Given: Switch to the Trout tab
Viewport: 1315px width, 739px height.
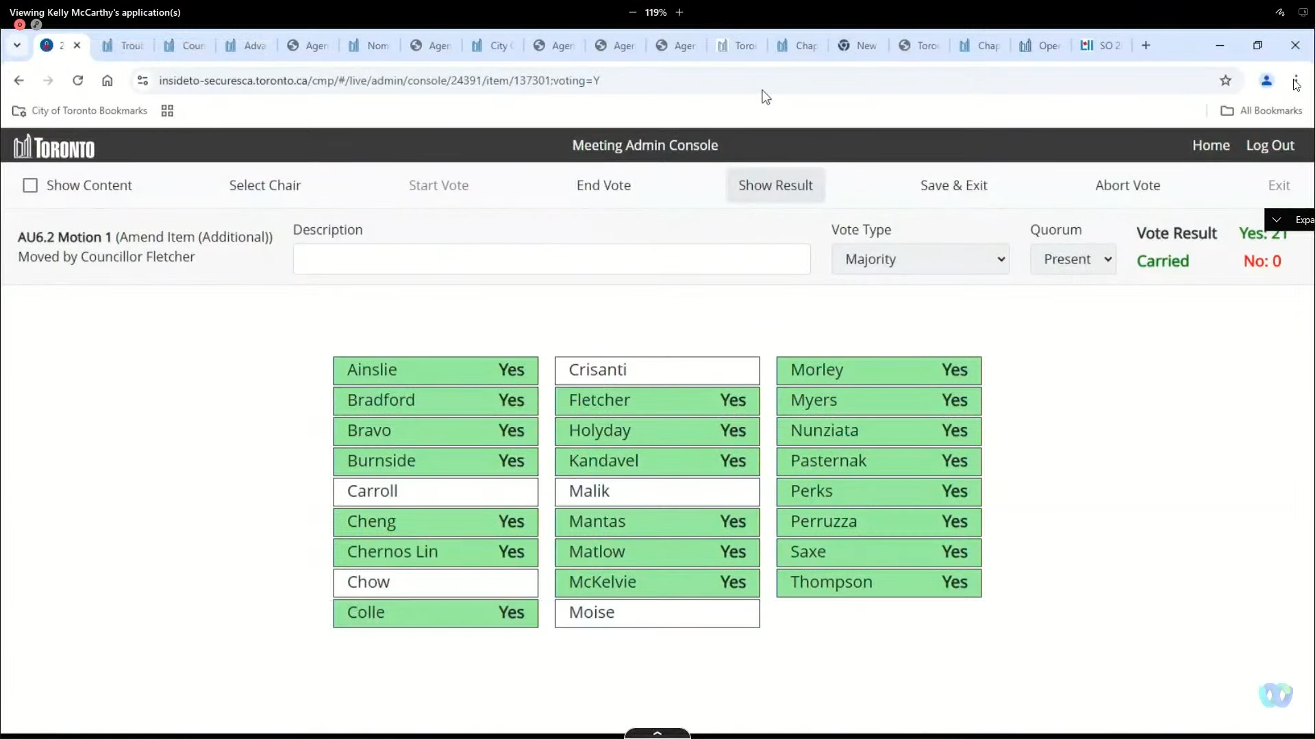Looking at the screenshot, I should pyautogui.click(x=123, y=45).
